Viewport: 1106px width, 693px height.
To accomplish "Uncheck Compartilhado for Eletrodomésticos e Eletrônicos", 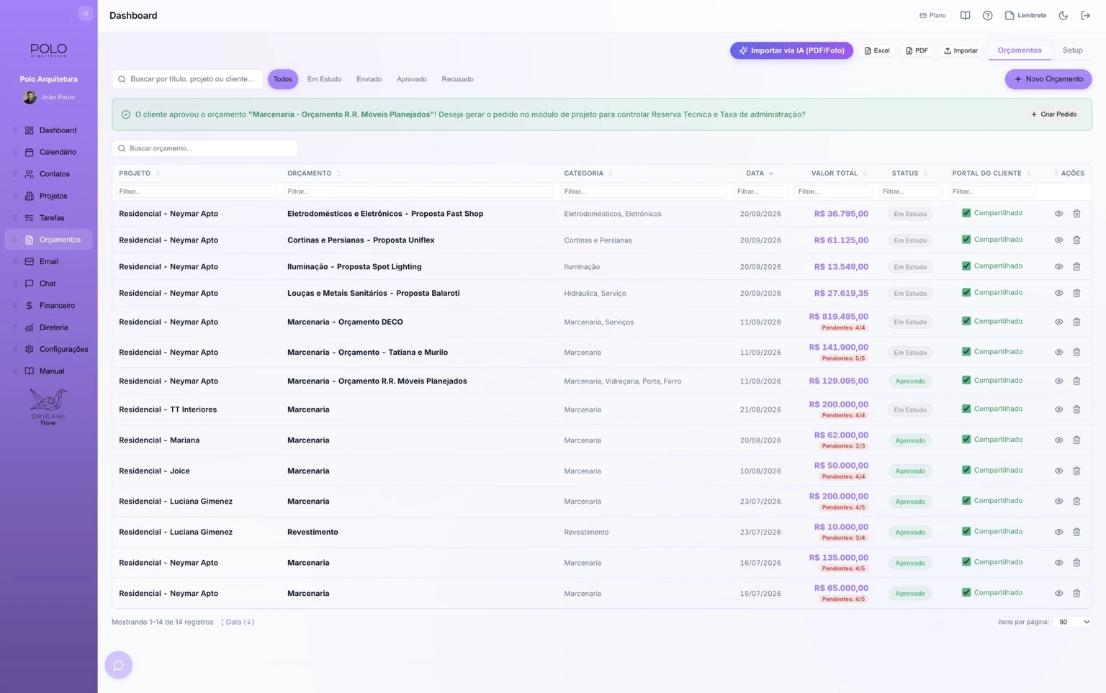I will click(966, 213).
